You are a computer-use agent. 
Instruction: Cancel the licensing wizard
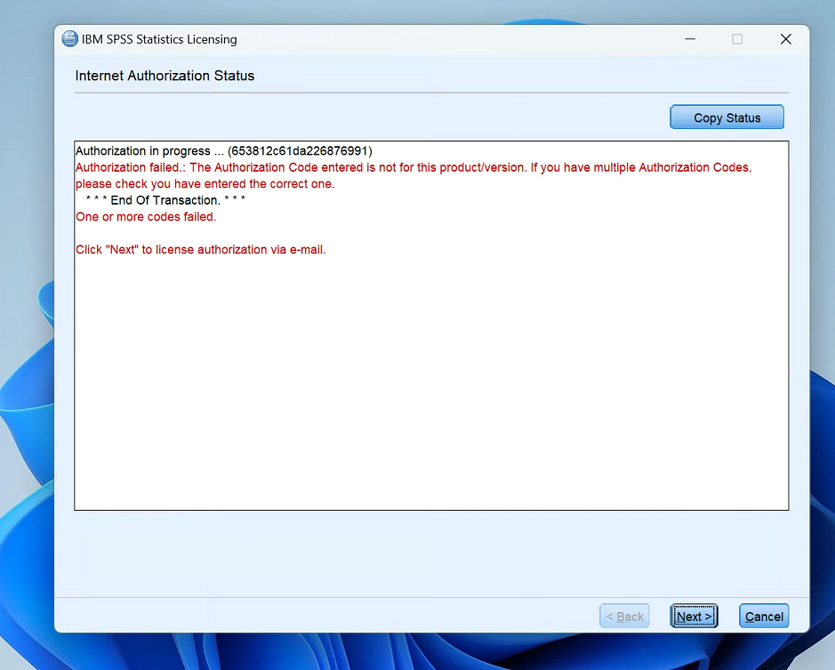(764, 616)
